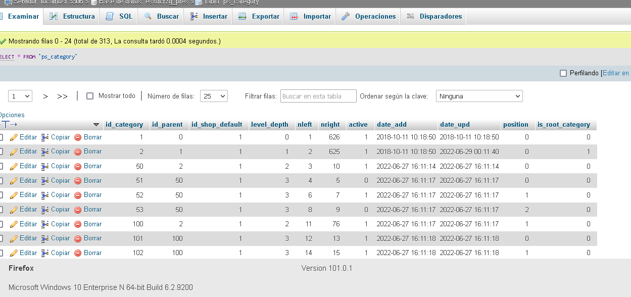
Task: Sort by active column header
Action: tap(358, 124)
